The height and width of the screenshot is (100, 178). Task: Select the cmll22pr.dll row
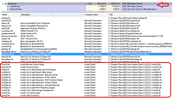coord(87,88)
